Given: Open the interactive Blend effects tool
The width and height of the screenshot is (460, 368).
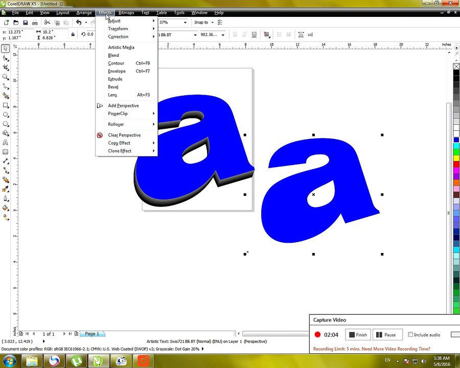Looking at the screenshot, I should point(6,179).
